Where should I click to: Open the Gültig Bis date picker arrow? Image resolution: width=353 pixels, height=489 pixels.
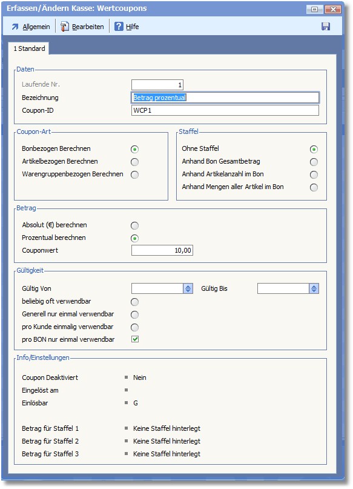[x=314, y=289]
